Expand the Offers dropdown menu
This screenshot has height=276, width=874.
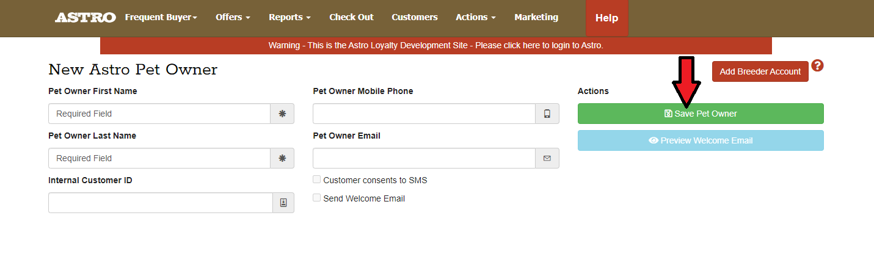coord(233,18)
